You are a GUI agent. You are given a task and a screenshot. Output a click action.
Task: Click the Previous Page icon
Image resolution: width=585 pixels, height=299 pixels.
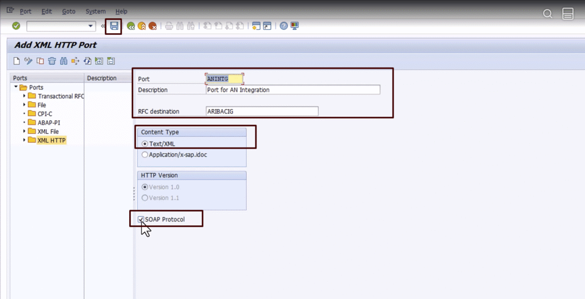[x=218, y=26]
